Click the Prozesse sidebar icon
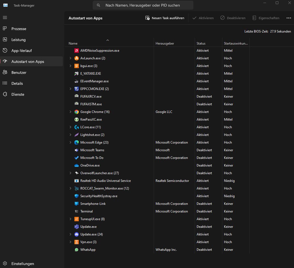294x268 pixels. click(5, 28)
